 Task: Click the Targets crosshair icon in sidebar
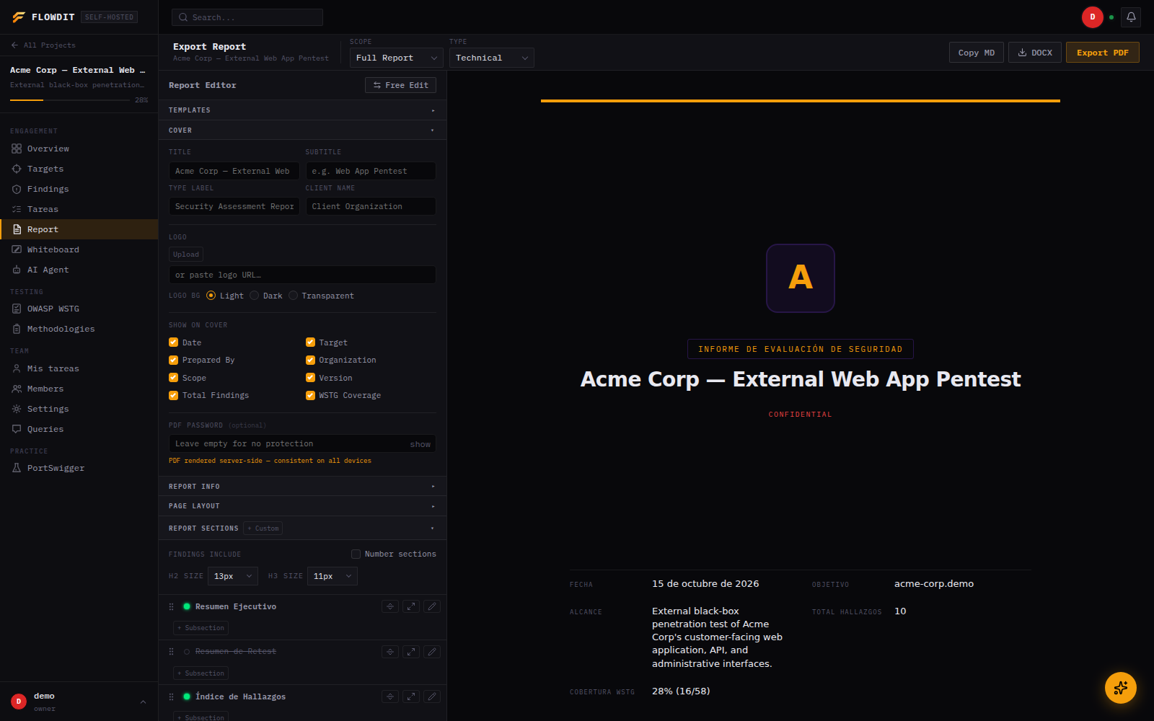pyautogui.click(x=17, y=169)
